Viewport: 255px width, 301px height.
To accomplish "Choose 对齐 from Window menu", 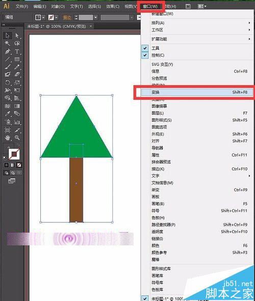I will click(197, 141).
